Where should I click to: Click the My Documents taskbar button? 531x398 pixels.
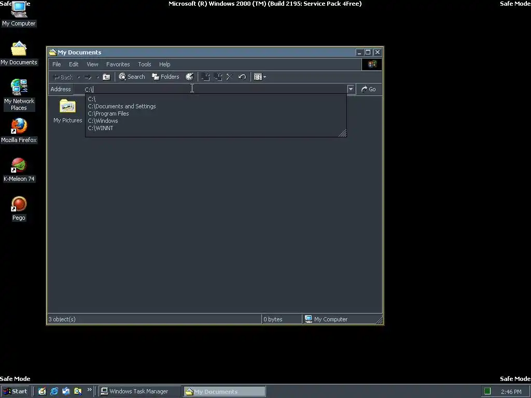tap(225, 392)
